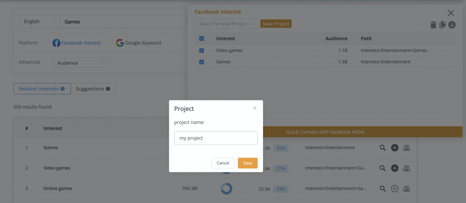Click the copy documents icon in panel header
This screenshot has width=466, height=203.
coord(442,25)
